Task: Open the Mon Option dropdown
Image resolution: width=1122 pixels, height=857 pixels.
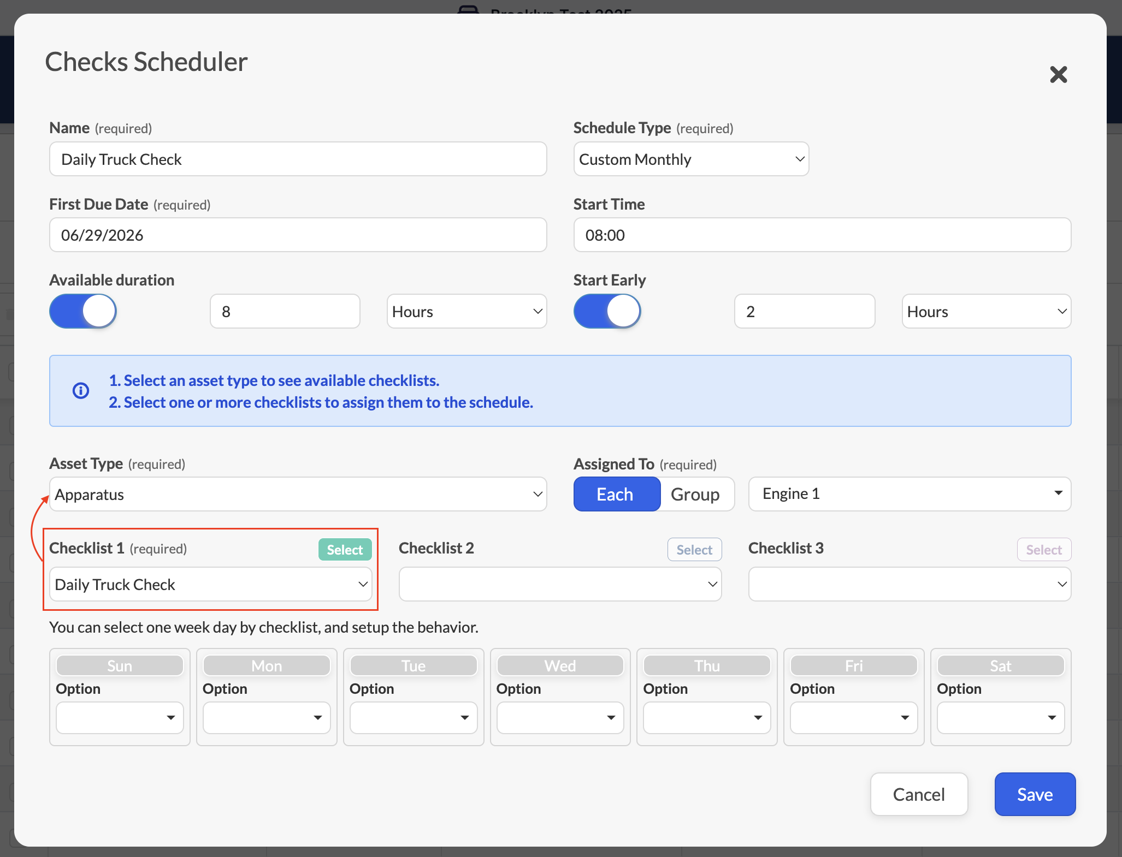Action: 267,717
